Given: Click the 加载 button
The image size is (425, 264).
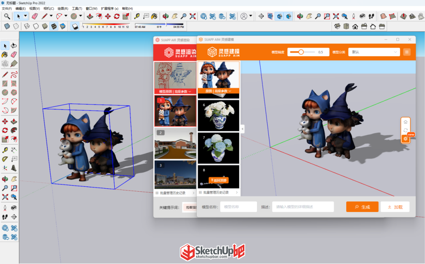Looking at the screenshot, I should tap(395, 207).
